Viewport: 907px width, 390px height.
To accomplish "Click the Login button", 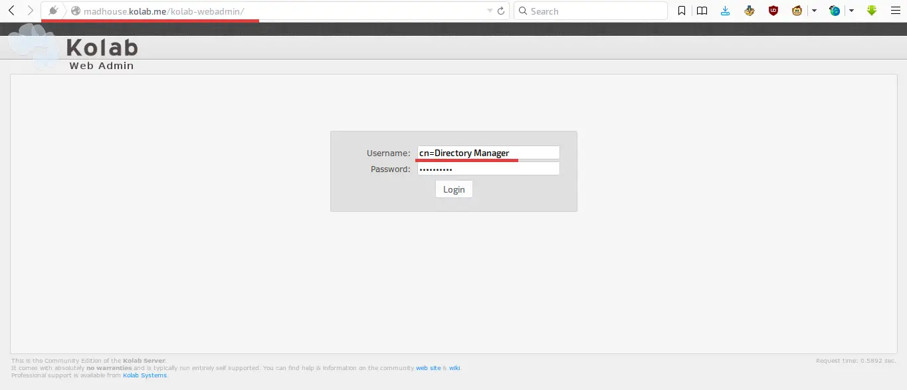I will tap(454, 189).
